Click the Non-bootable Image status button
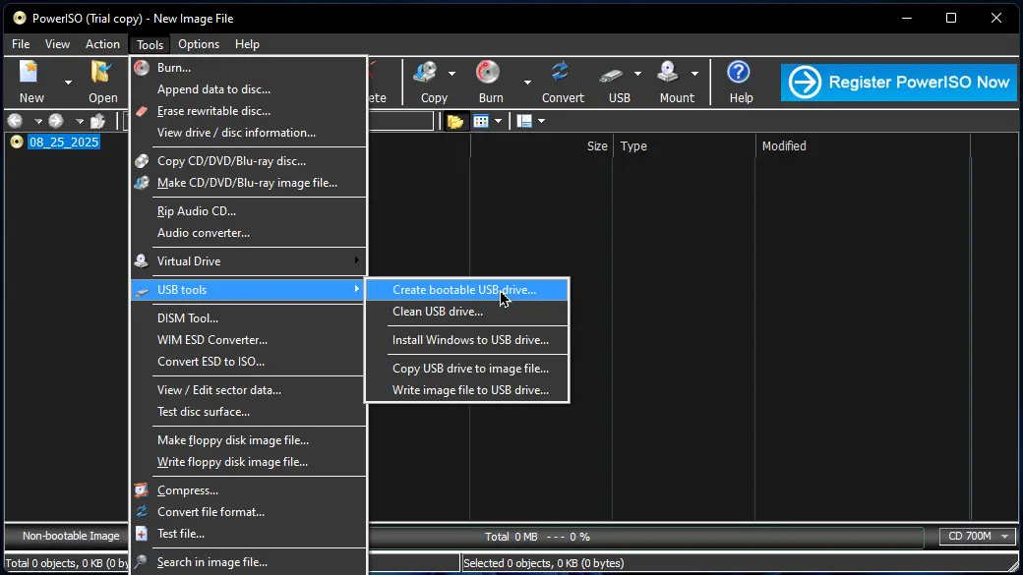Viewport: 1023px width, 575px height. pyautogui.click(x=71, y=537)
